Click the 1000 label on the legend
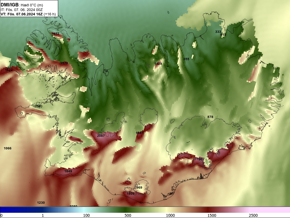The image size is (290, 218). coord(170,215)
